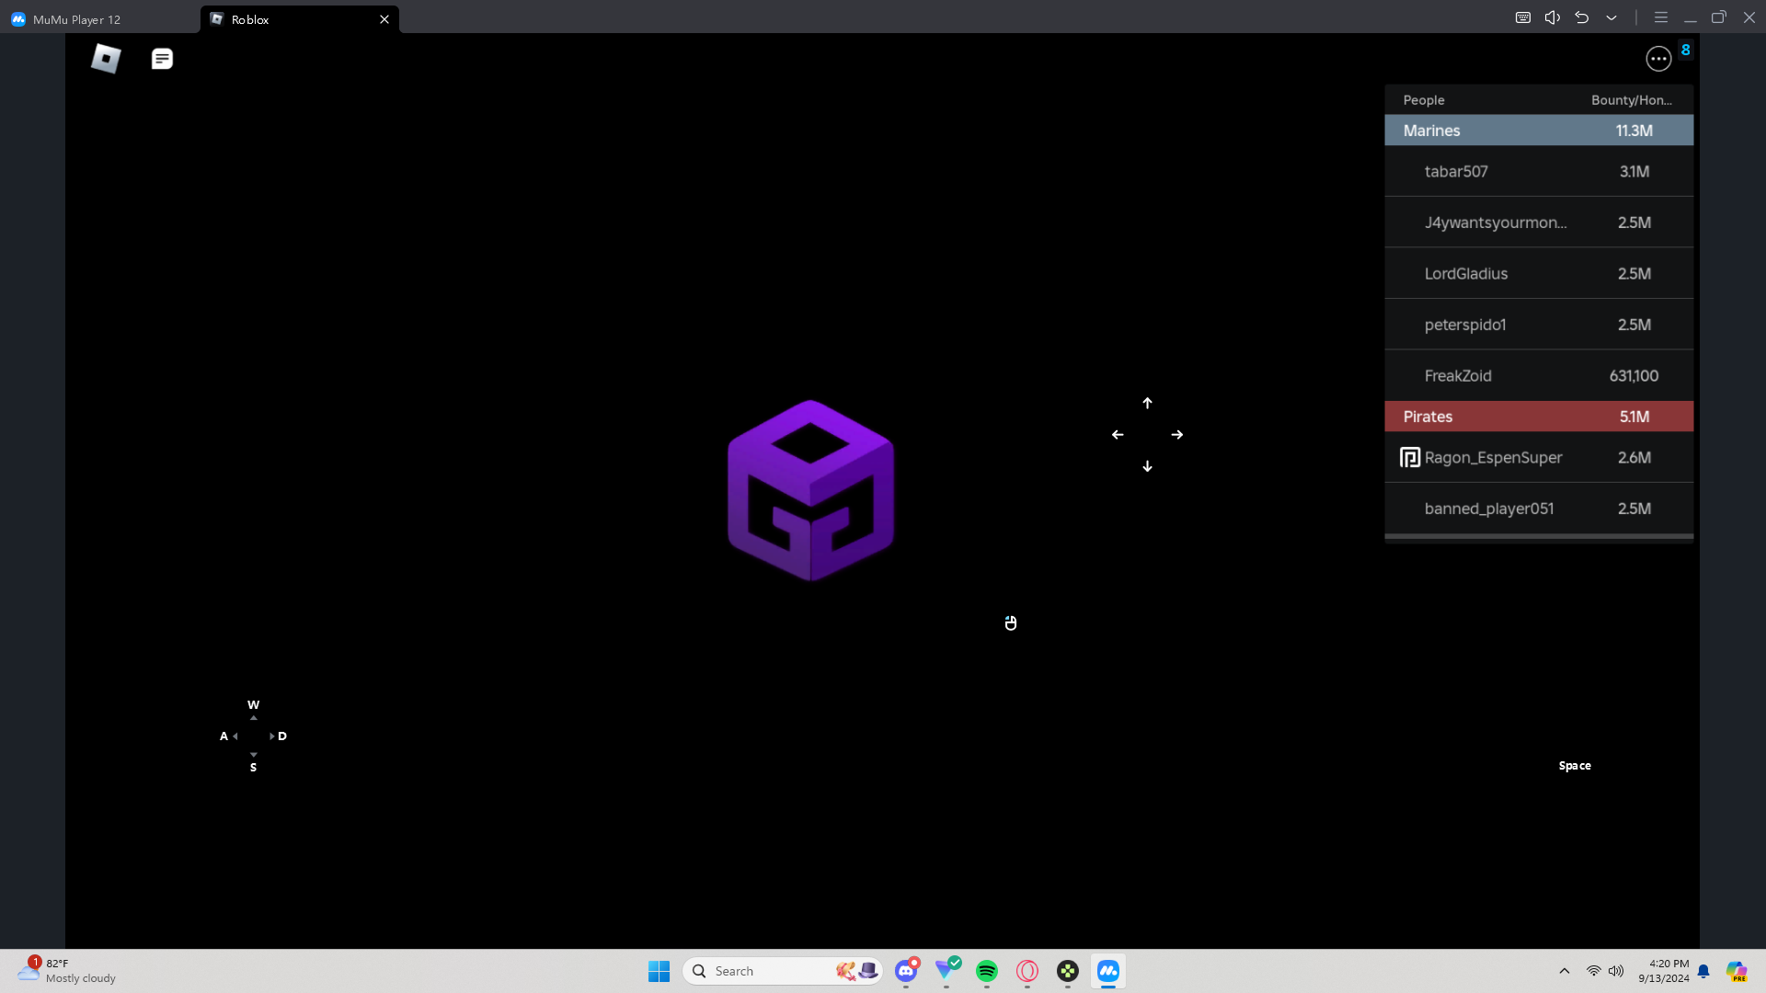1766x993 pixels.
Task: Click the mouse control overlay icon
Action: point(1011,623)
